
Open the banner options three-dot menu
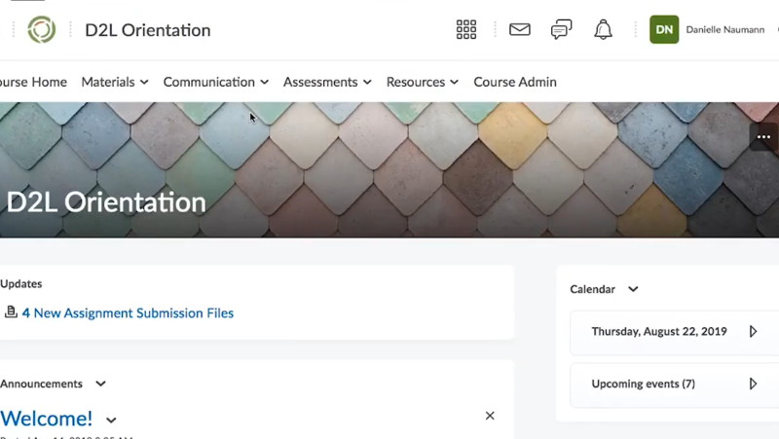[763, 137]
